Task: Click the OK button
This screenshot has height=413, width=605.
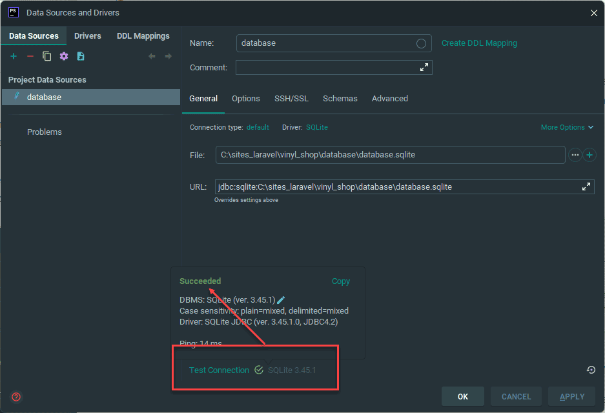Action: 462,397
